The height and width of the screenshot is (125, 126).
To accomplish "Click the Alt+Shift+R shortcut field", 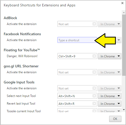I will [77, 104].
